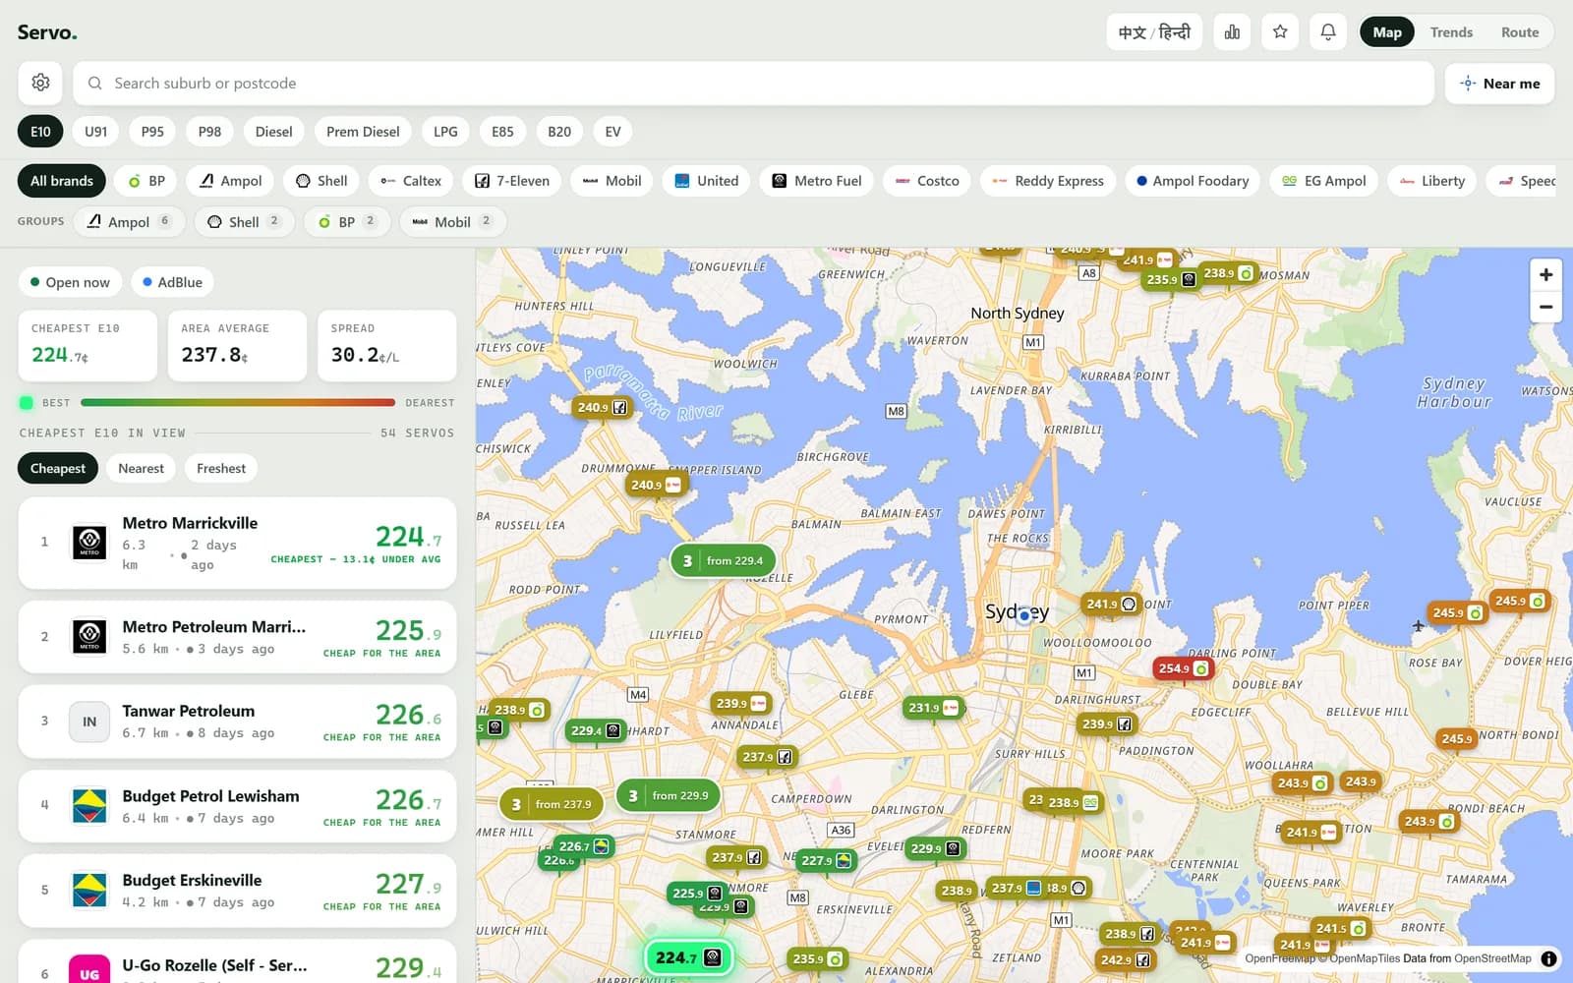Filter by Metro Fuel brand chip
This screenshot has height=983, width=1573.
tap(816, 181)
